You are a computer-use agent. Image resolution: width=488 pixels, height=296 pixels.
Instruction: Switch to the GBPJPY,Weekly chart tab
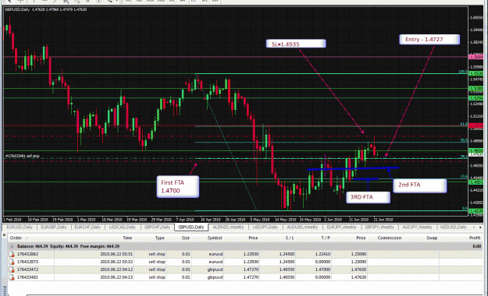tap(379, 227)
